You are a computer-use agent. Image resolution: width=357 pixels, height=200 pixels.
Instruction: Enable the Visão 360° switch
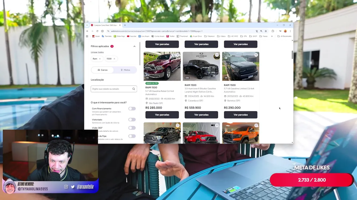click(132, 128)
